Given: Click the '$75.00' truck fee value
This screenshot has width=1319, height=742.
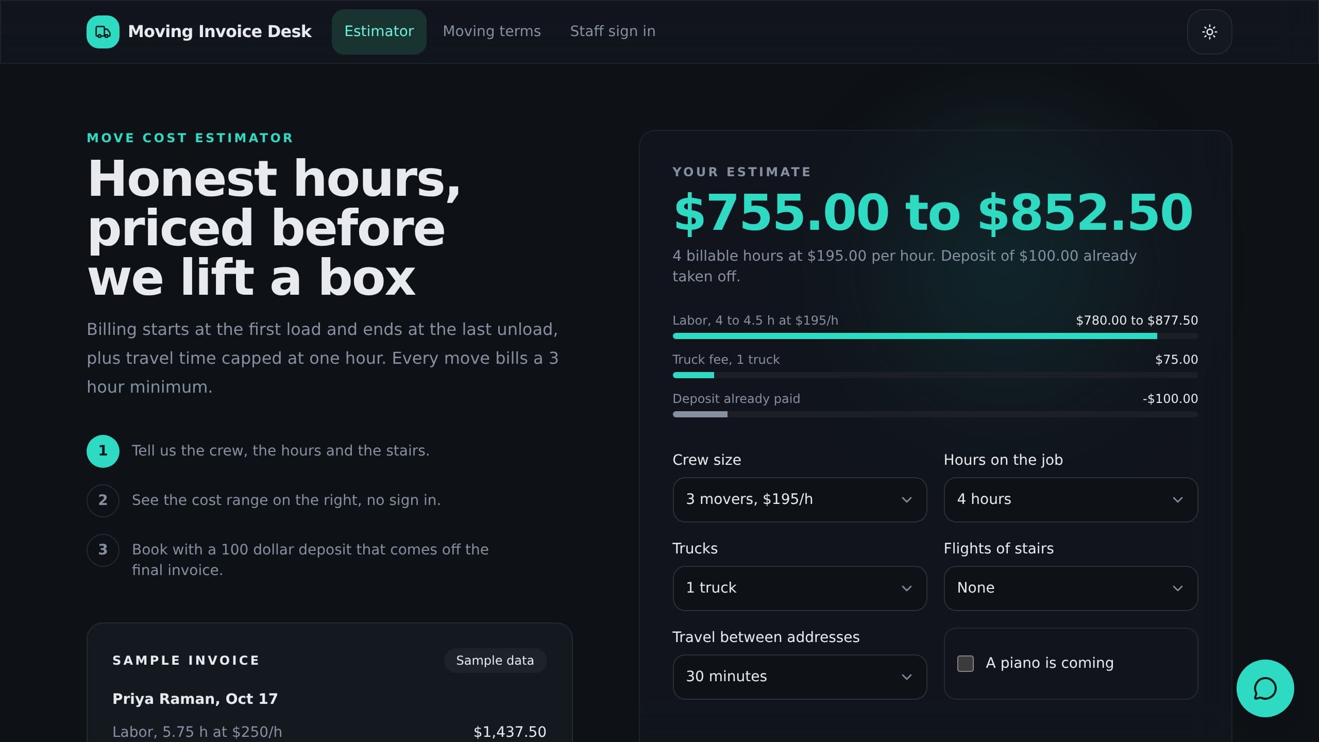Looking at the screenshot, I should [x=1176, y=360].
